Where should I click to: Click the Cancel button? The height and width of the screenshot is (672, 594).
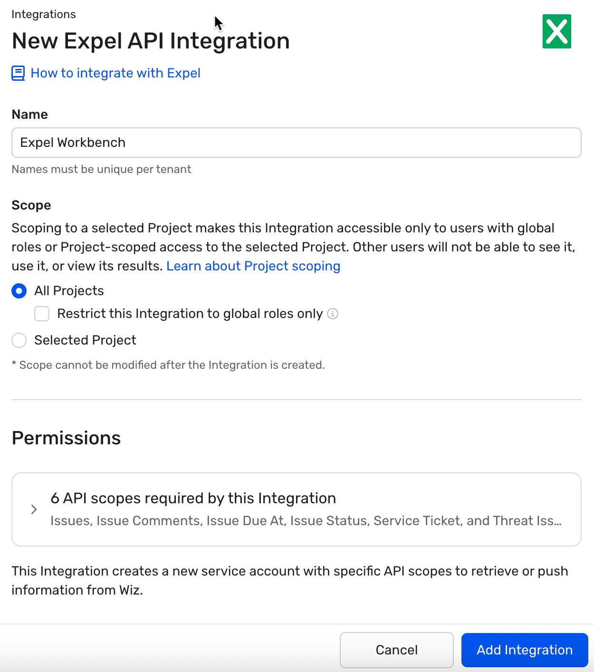click(x=396, y=650)
